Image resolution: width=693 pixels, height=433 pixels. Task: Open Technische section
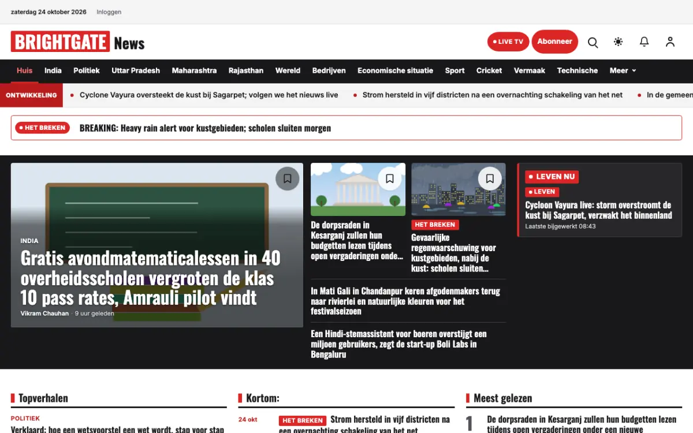pos(577,70)
